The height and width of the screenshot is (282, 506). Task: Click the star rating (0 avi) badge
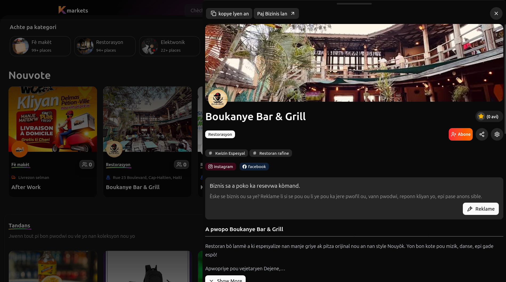489,116
